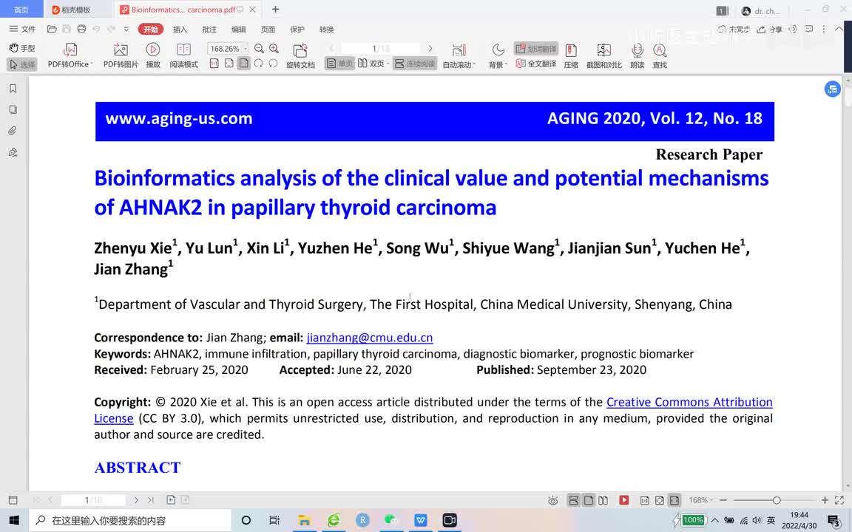Screen dimensions: 852x532
Task: Open PDF转Office converter
Action: tap(70, 55)
